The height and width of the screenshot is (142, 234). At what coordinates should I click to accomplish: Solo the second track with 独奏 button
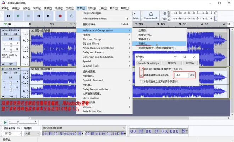(16, 73)
